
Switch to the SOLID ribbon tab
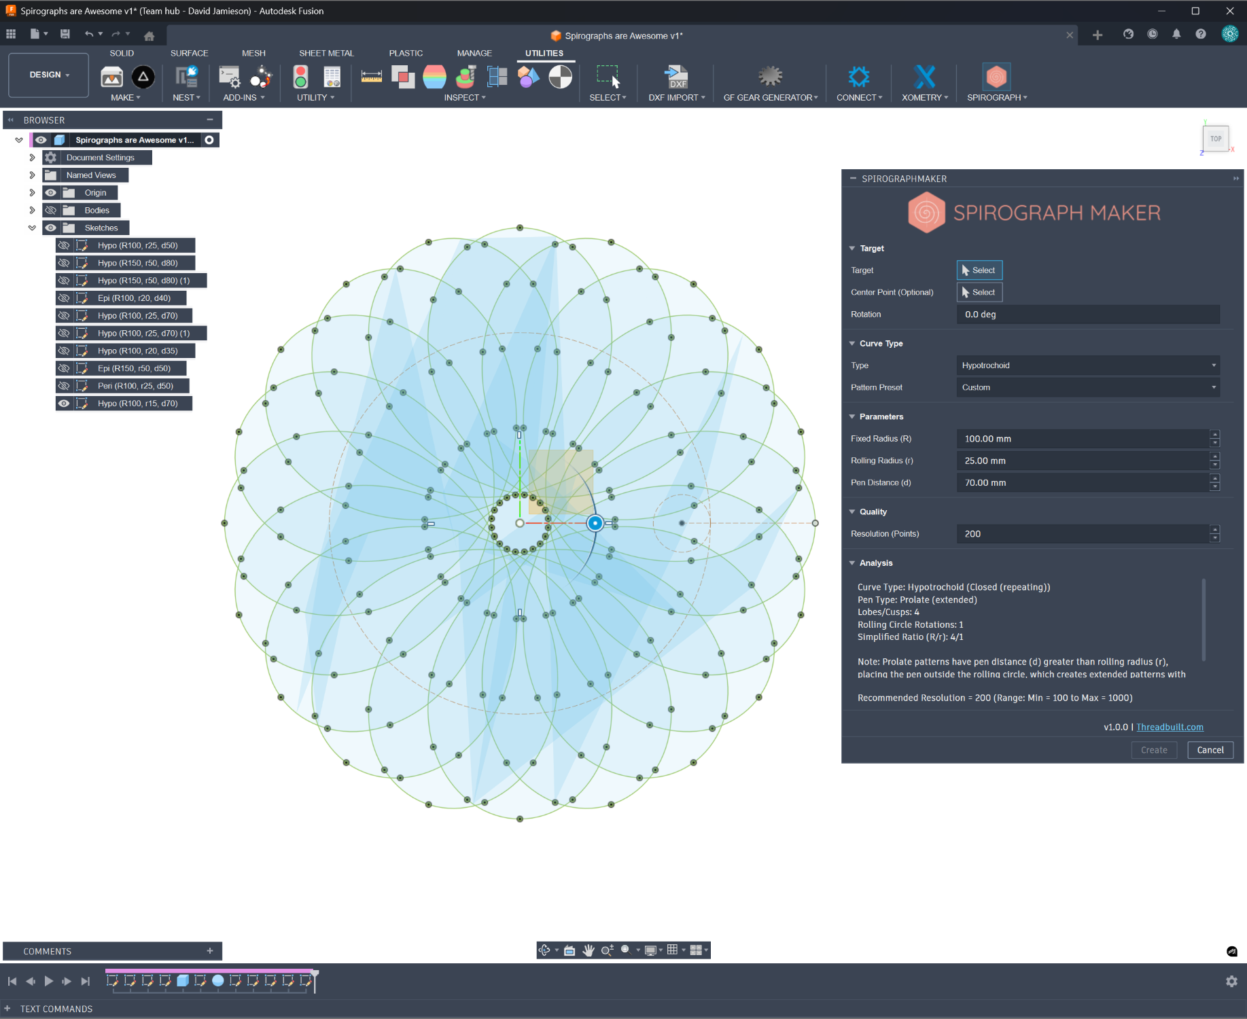tap(121, 52)
